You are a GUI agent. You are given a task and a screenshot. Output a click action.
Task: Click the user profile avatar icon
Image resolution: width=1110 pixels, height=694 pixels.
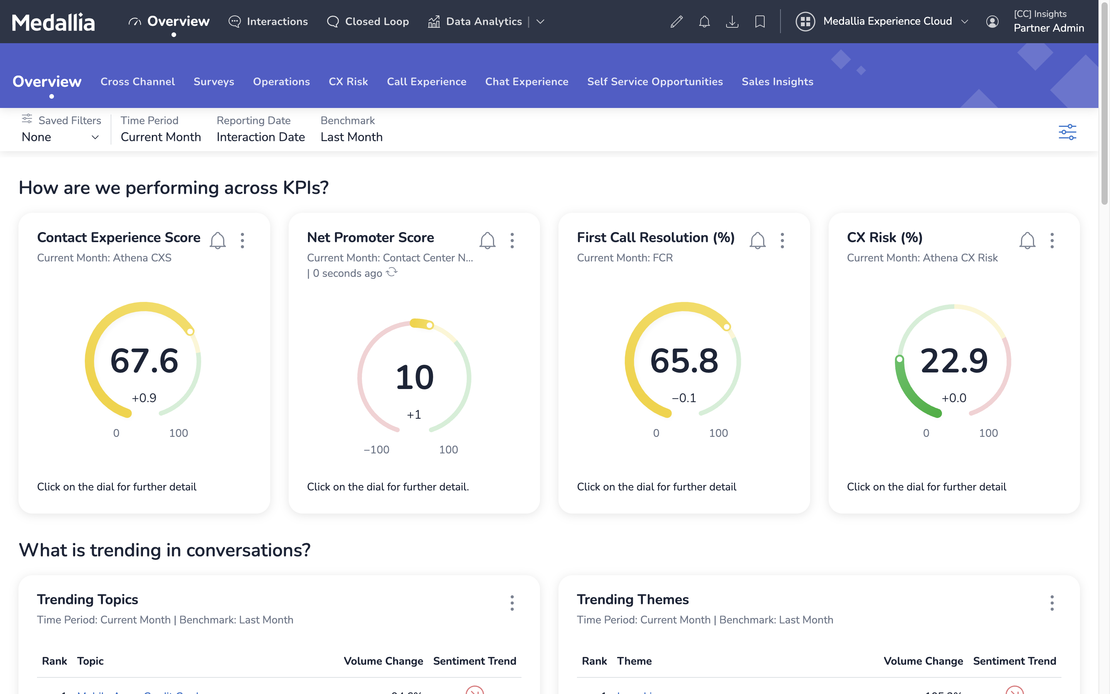(992, 22)
